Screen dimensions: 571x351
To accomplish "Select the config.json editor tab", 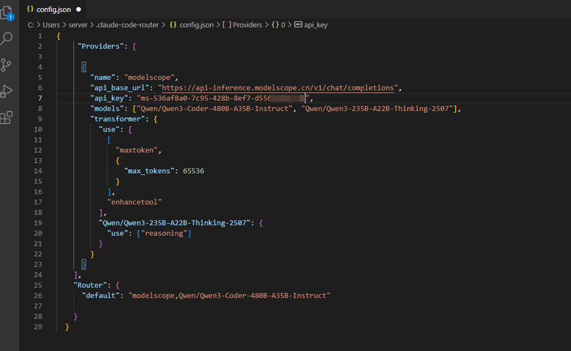I will coord(54,10).
